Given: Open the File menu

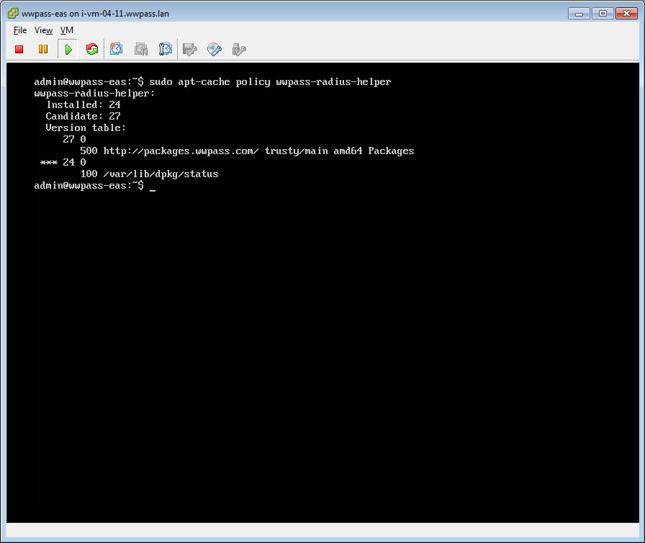Looking at the screenshot, I should (x=19, y=30).
